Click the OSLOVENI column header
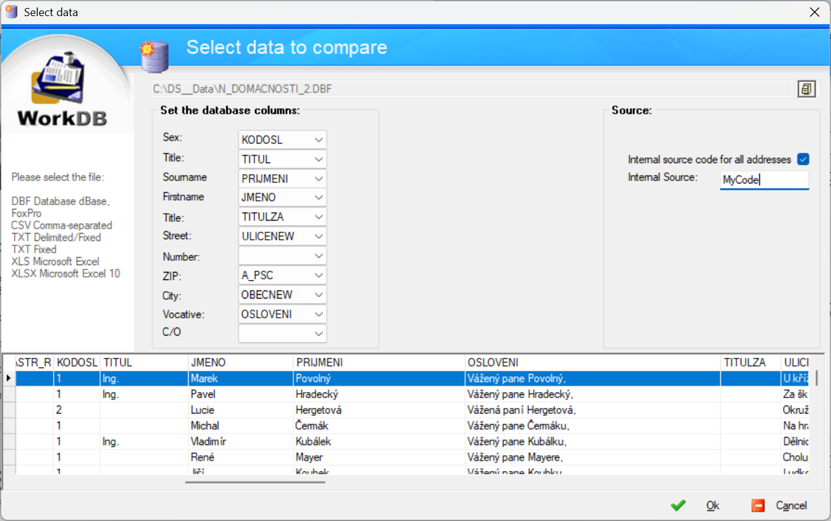Viewport: 831px width, 521px height. pyautogui.click(x=592, y=363)
